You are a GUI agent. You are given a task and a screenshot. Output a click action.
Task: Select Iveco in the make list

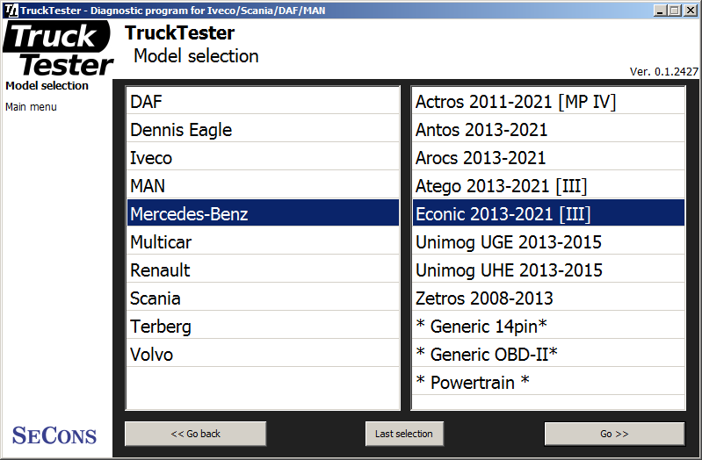tap(263, 157)
